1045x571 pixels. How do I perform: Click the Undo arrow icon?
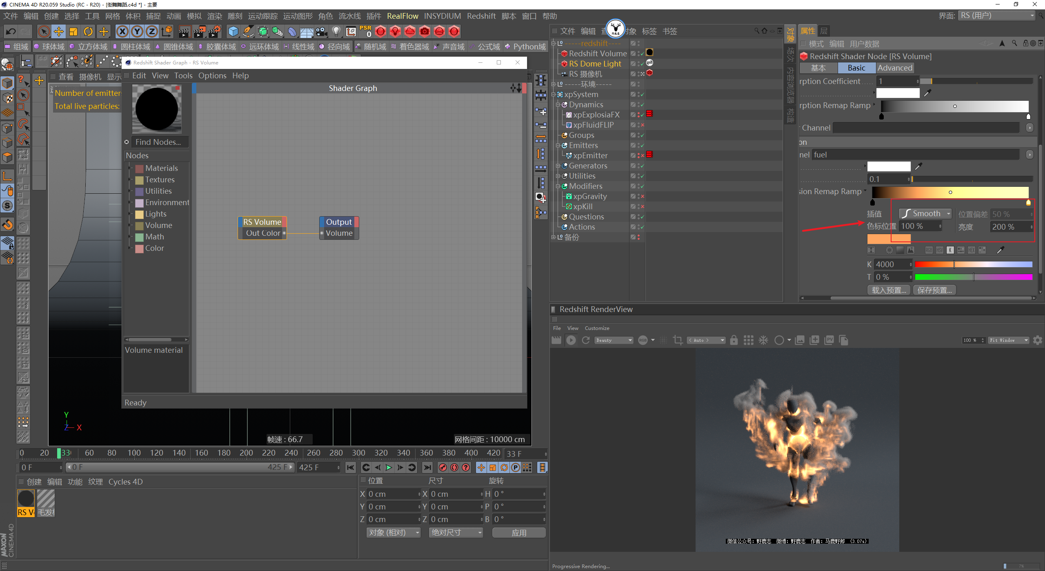[11, 31]
